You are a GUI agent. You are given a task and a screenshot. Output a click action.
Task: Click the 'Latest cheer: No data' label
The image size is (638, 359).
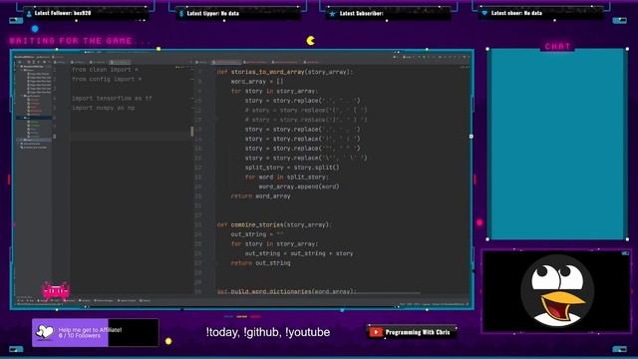(516, 13)
